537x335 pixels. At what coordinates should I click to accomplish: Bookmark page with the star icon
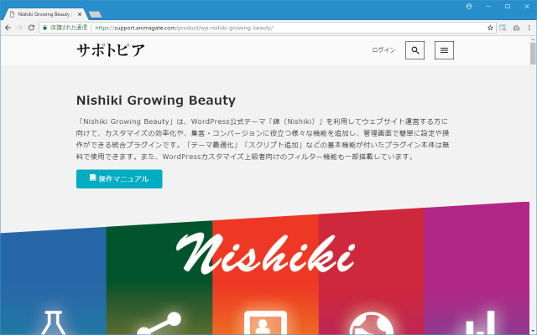(x=490, y=28)
